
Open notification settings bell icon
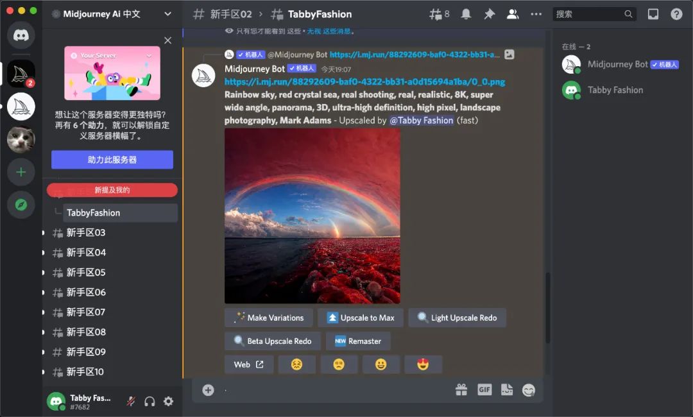(466, 14)
